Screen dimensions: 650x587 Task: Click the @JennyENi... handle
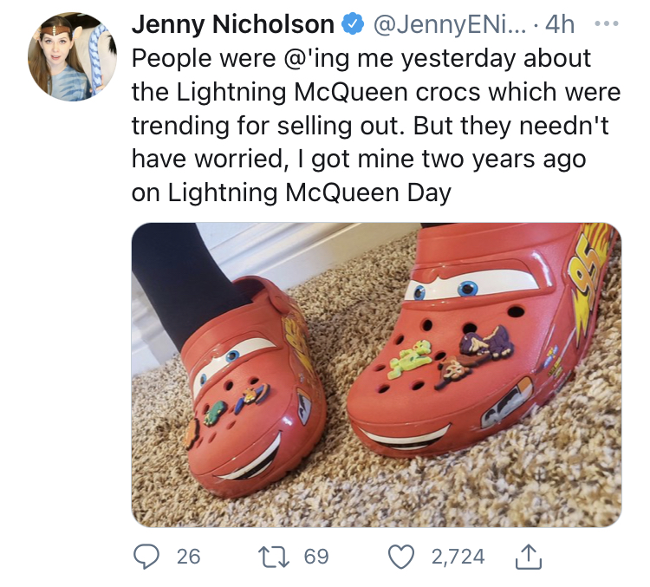coord(450,24)
